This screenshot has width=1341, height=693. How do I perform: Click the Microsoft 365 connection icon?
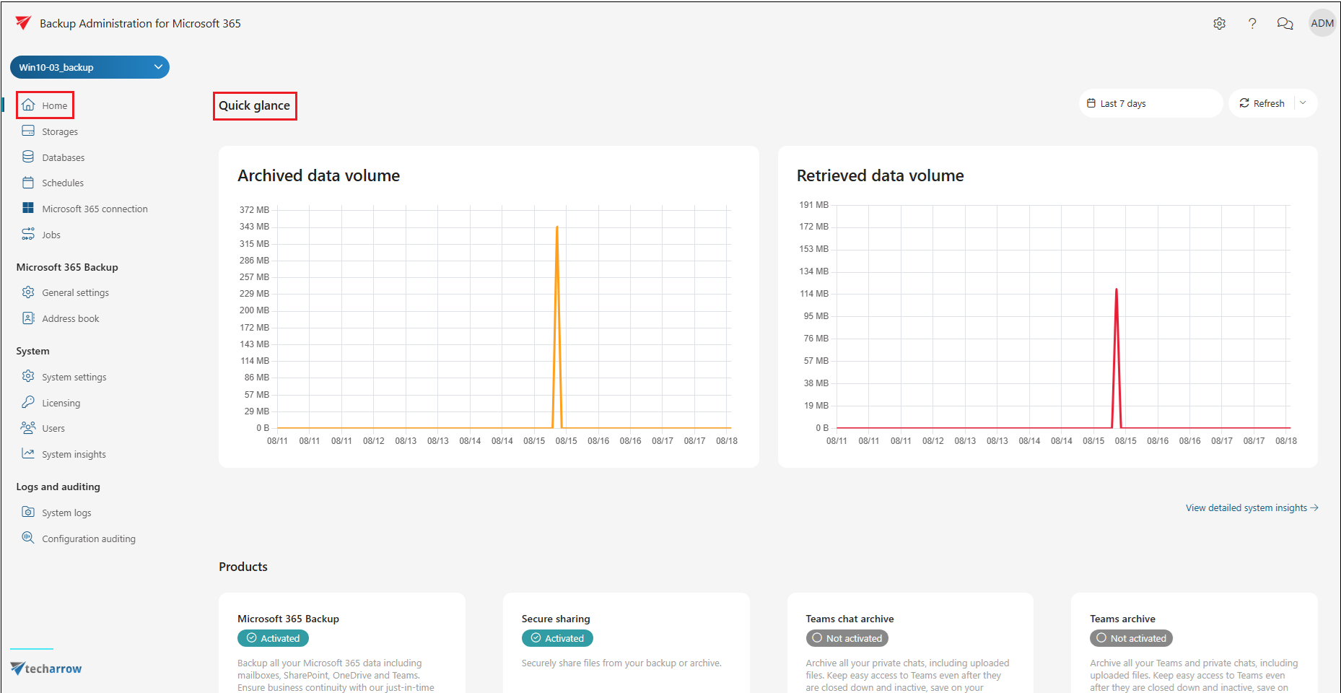pyautogui.click(x=28, y=209)
